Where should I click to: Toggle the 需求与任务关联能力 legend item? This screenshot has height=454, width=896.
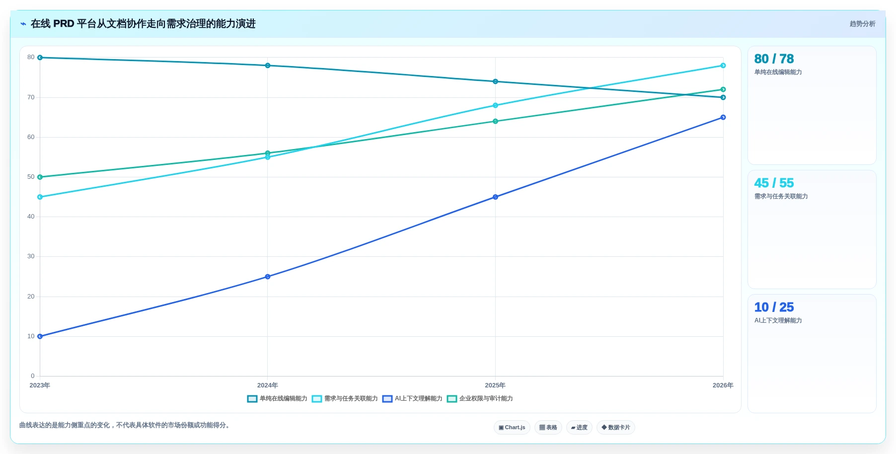click(x=345, y=399)
